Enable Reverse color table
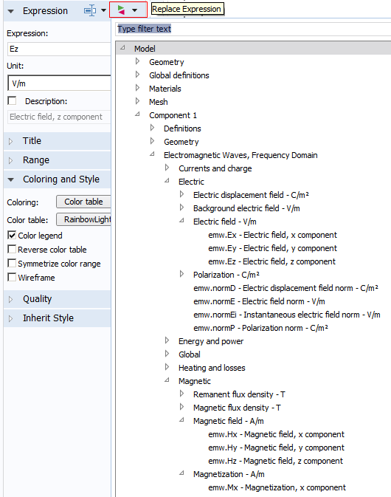 tap(12, 249)
